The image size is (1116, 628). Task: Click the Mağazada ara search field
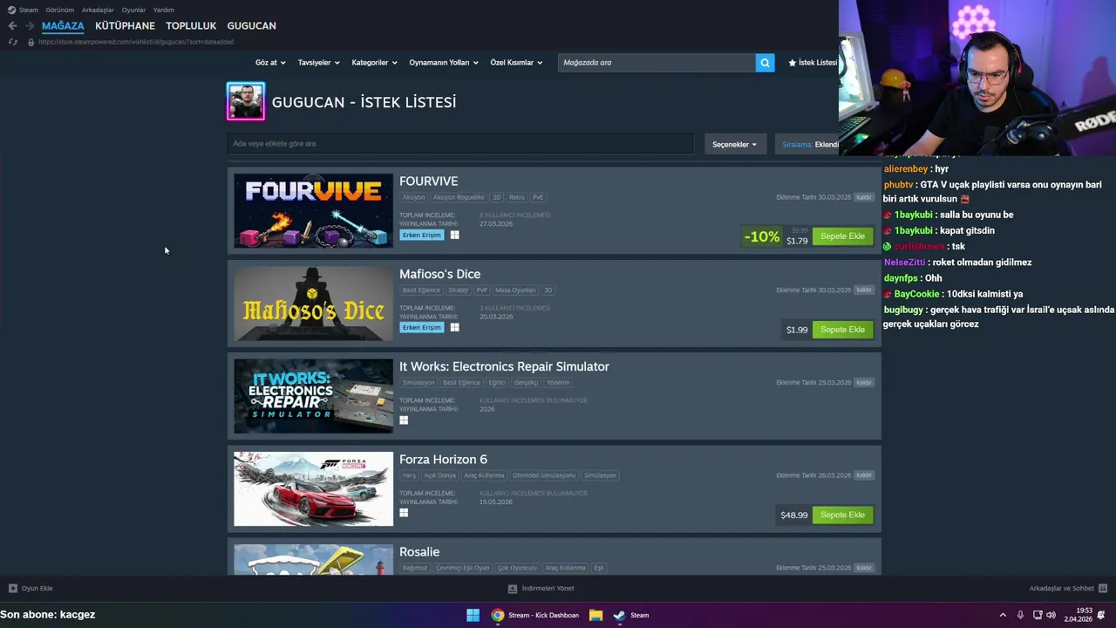[x=657, y=63]
